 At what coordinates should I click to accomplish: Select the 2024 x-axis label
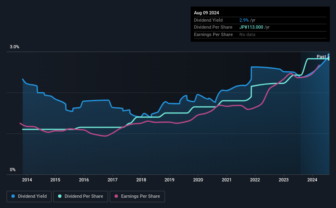click(312, 180)
